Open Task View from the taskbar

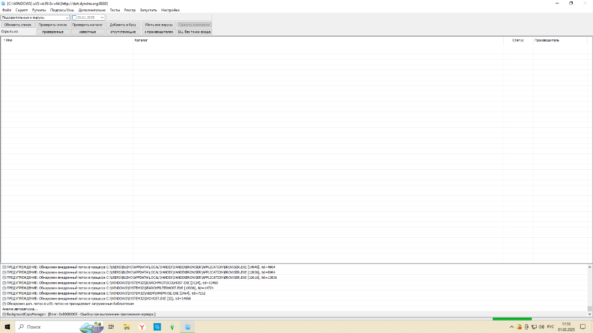click(111, 327)
